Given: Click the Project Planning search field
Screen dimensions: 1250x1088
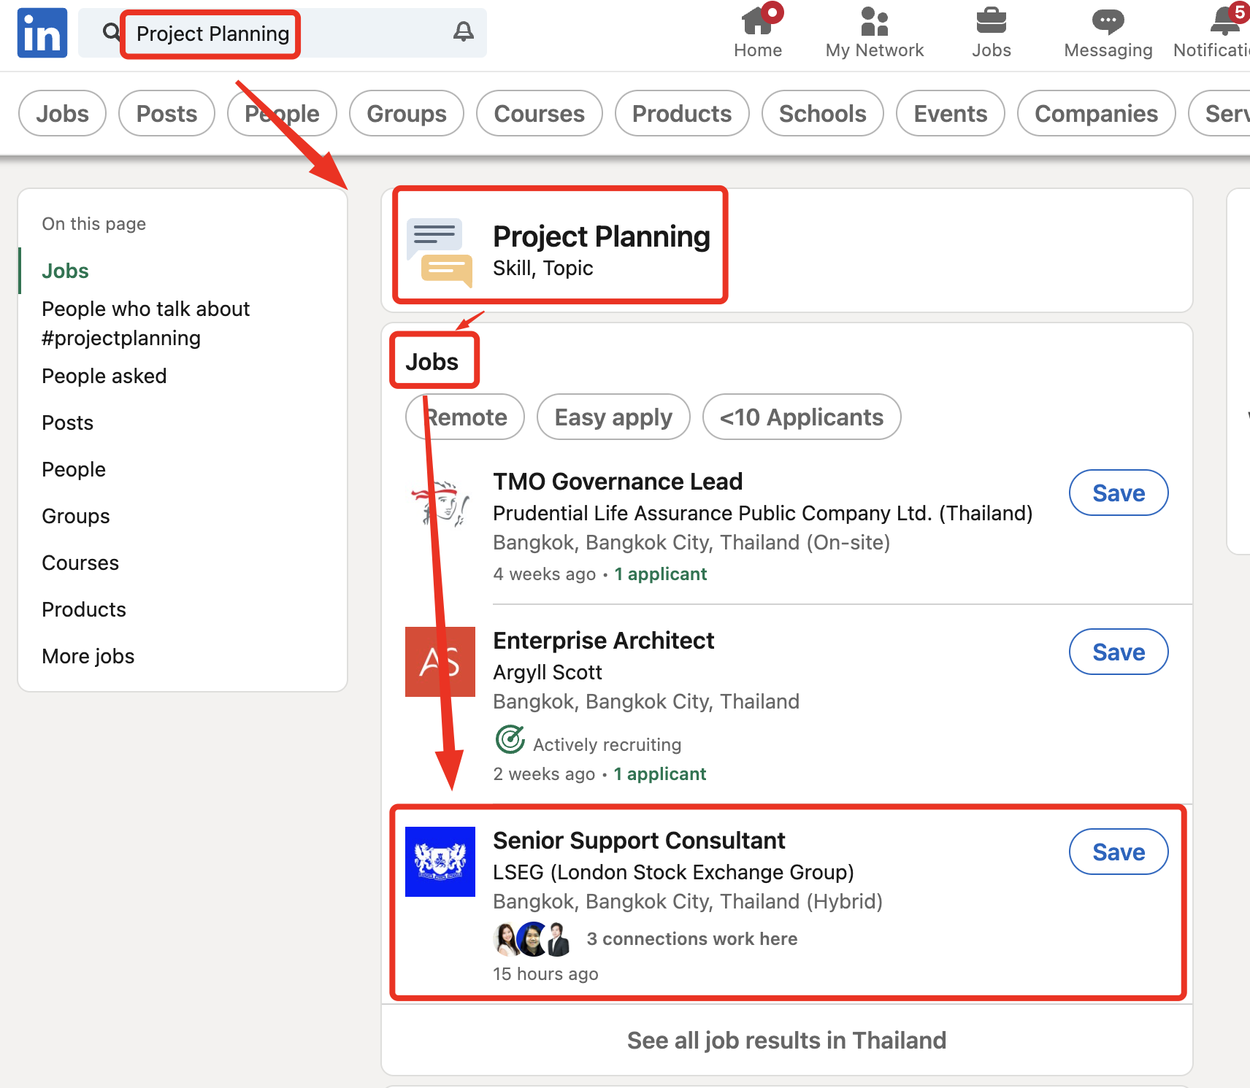Looking at the screenshot, I should tap(283, 33).
